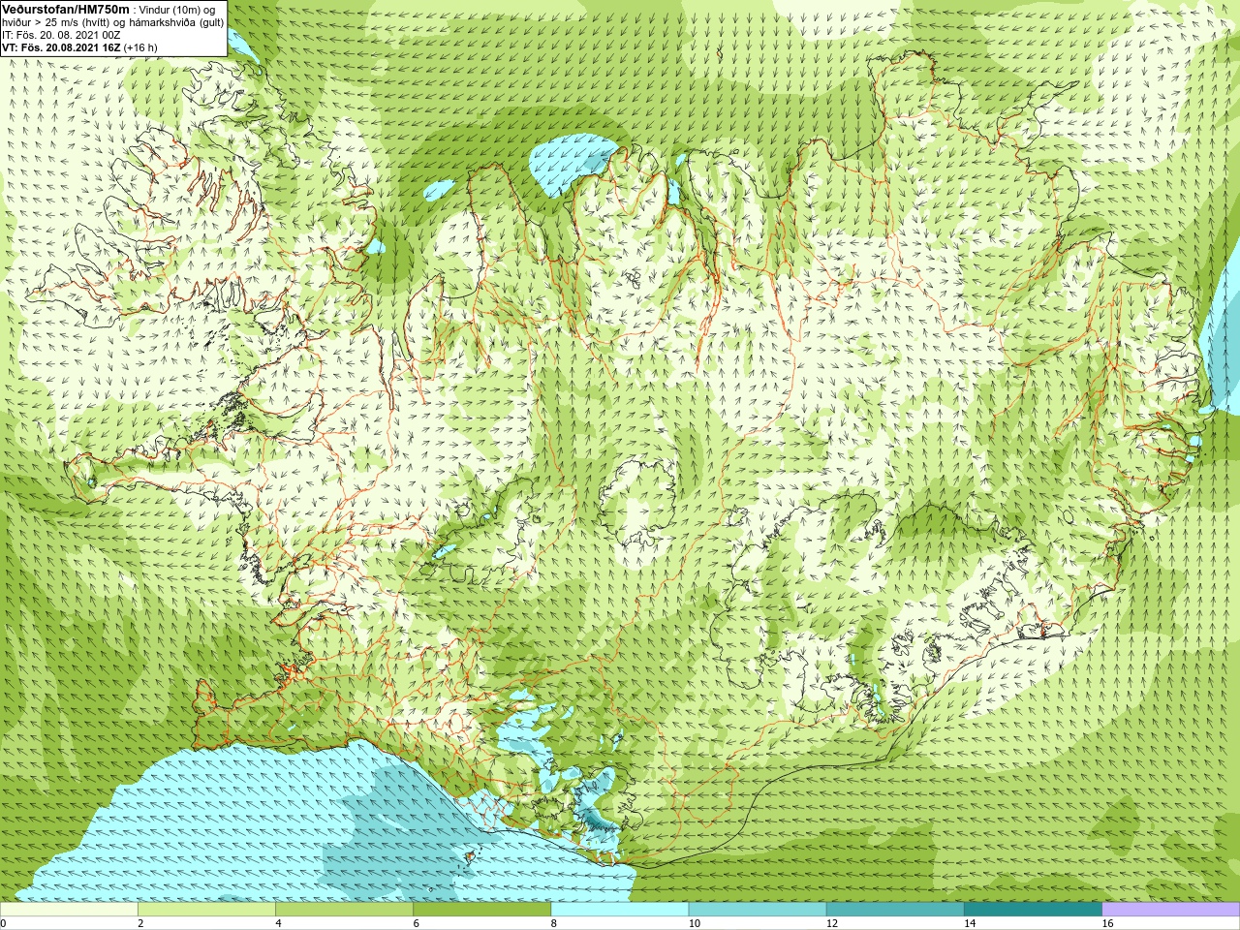Viewport: 1240px width, 930px height.
Task: Click the 'hviður > 25 m/s' description line
Action: click(x=112, y=22)
